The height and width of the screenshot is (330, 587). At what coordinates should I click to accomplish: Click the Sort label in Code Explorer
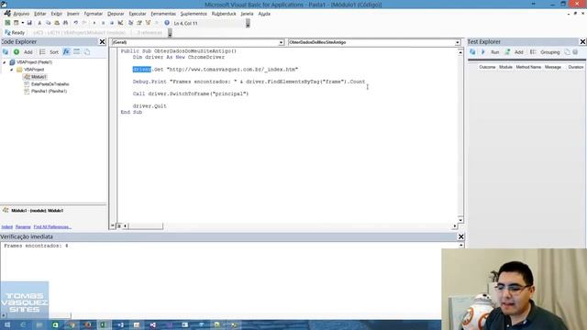[54, 52]
